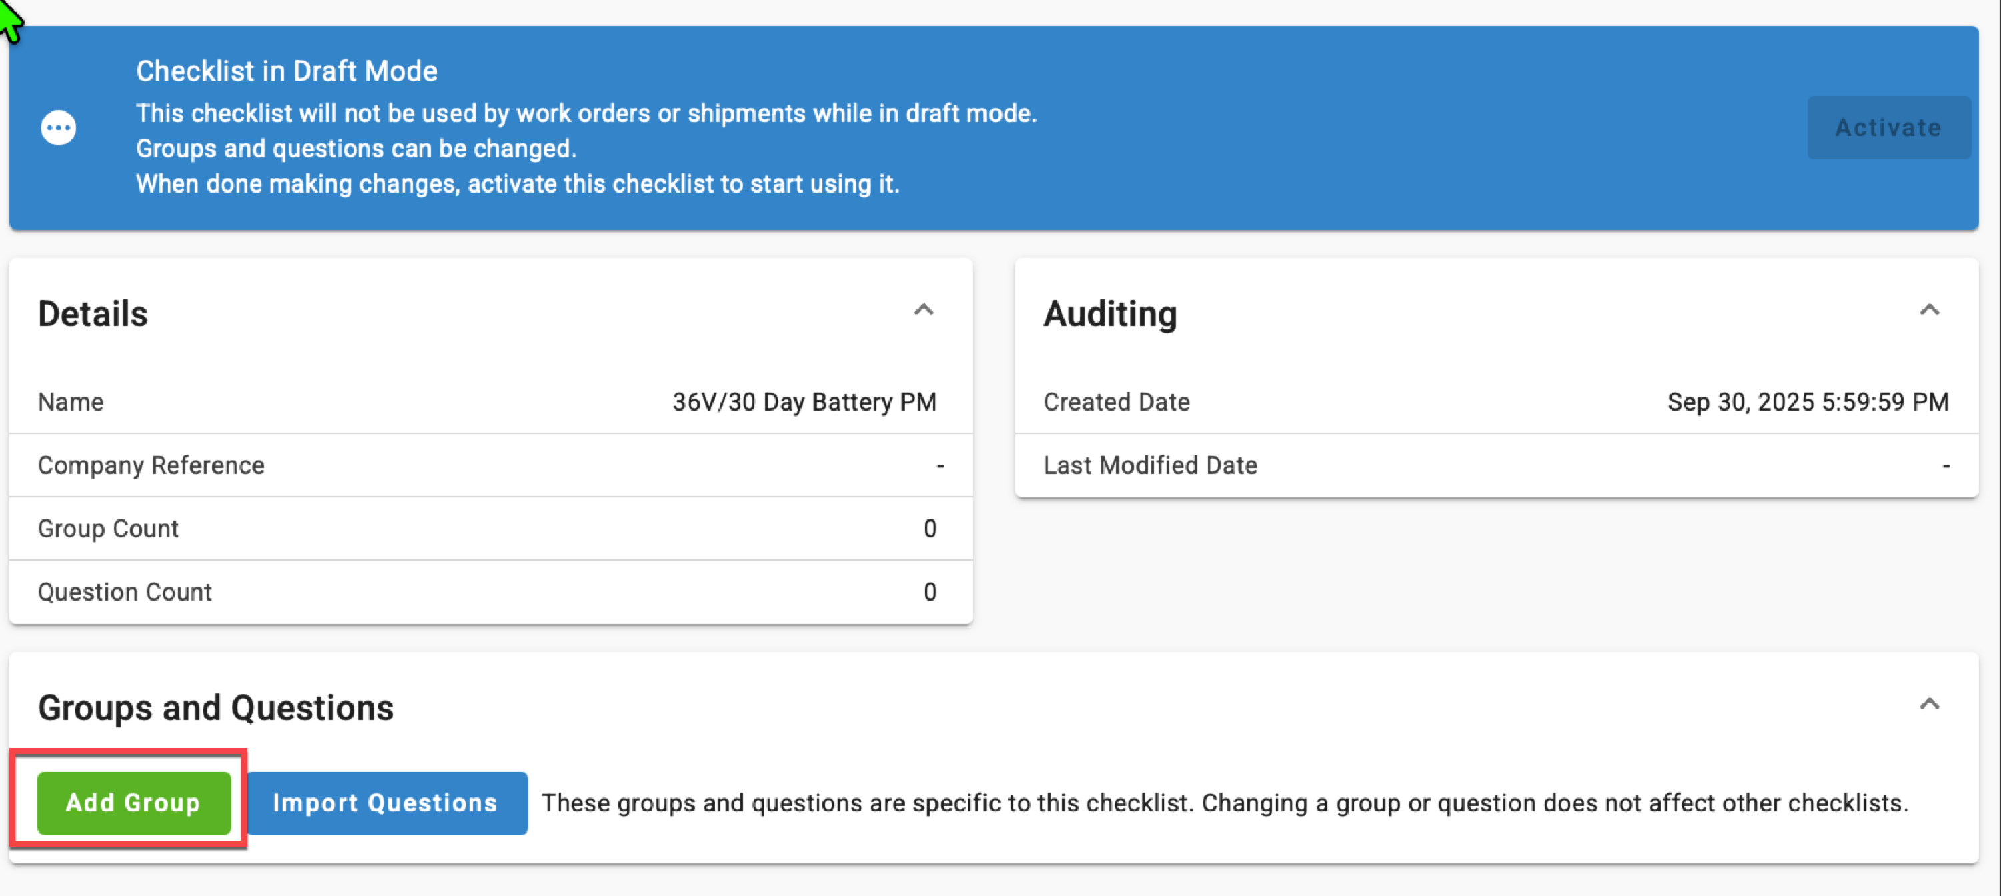
Task: Click the Group Count value zero
Action: point(930,529)
